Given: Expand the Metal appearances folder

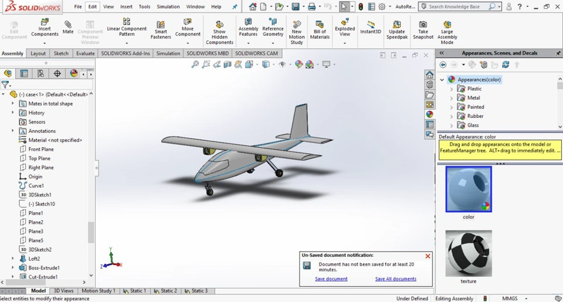Looking at the screenshot, I should tap(452, 98).
